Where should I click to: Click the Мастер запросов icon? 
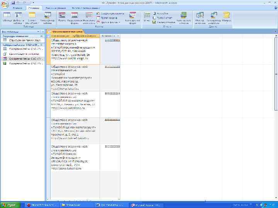[x=200, y=18]
